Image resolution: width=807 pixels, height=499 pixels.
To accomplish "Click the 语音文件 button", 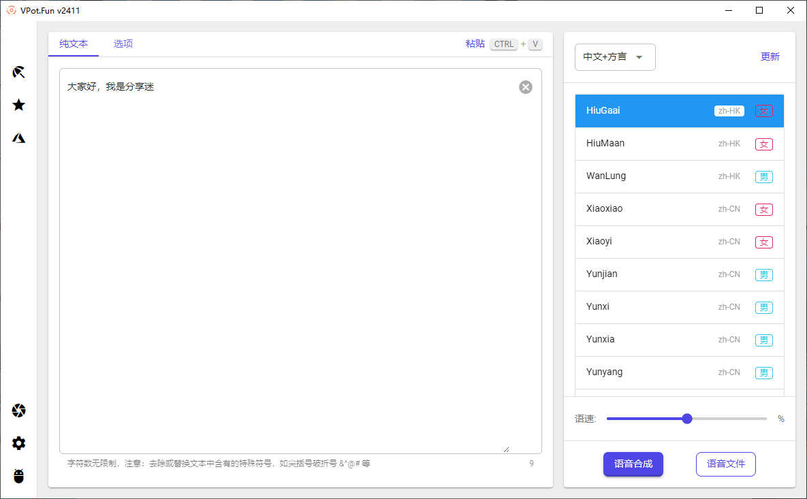I will [725, 464].
